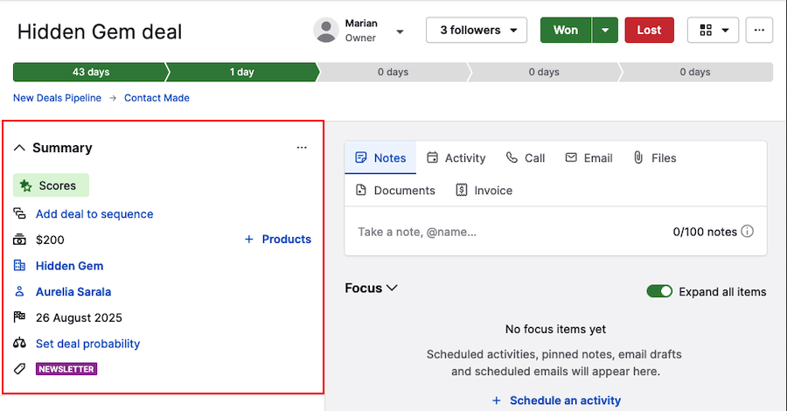Open the Won button dropdown arrow
Image resolution: width=787 pixels, height=411 pixels.
605,31
